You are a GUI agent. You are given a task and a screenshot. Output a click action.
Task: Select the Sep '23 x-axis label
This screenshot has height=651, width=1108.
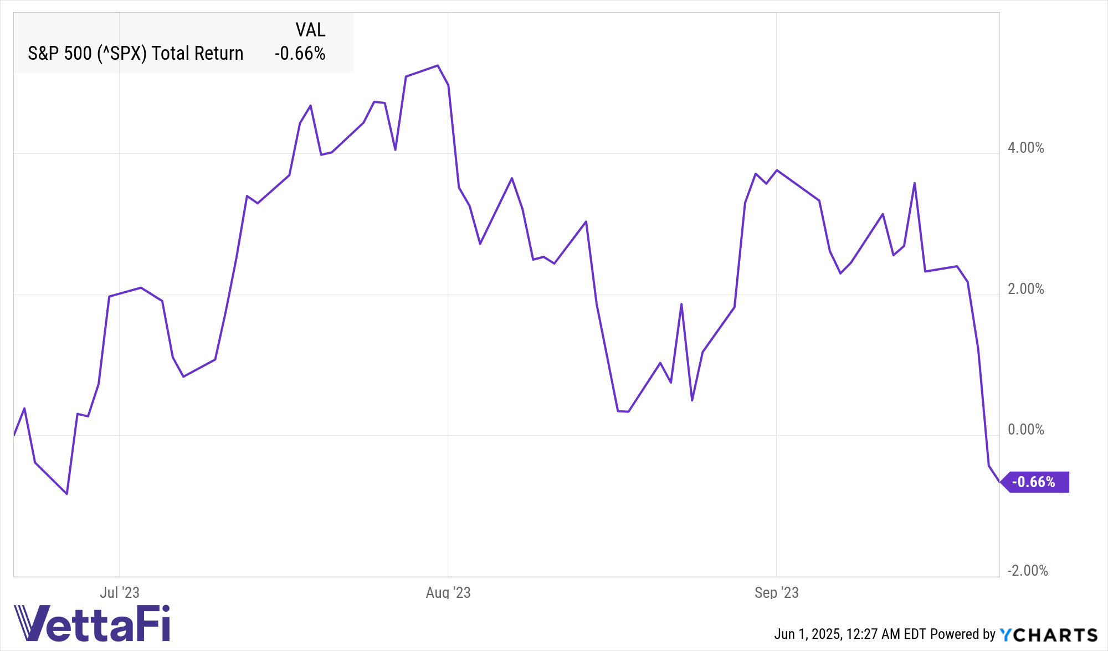click(776, 593)
